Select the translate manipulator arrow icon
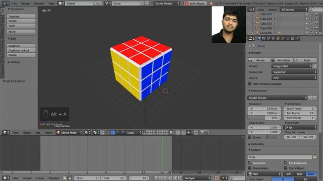This screenshot has width=323, height=181. pyautogui.click(x=113, y=133)
